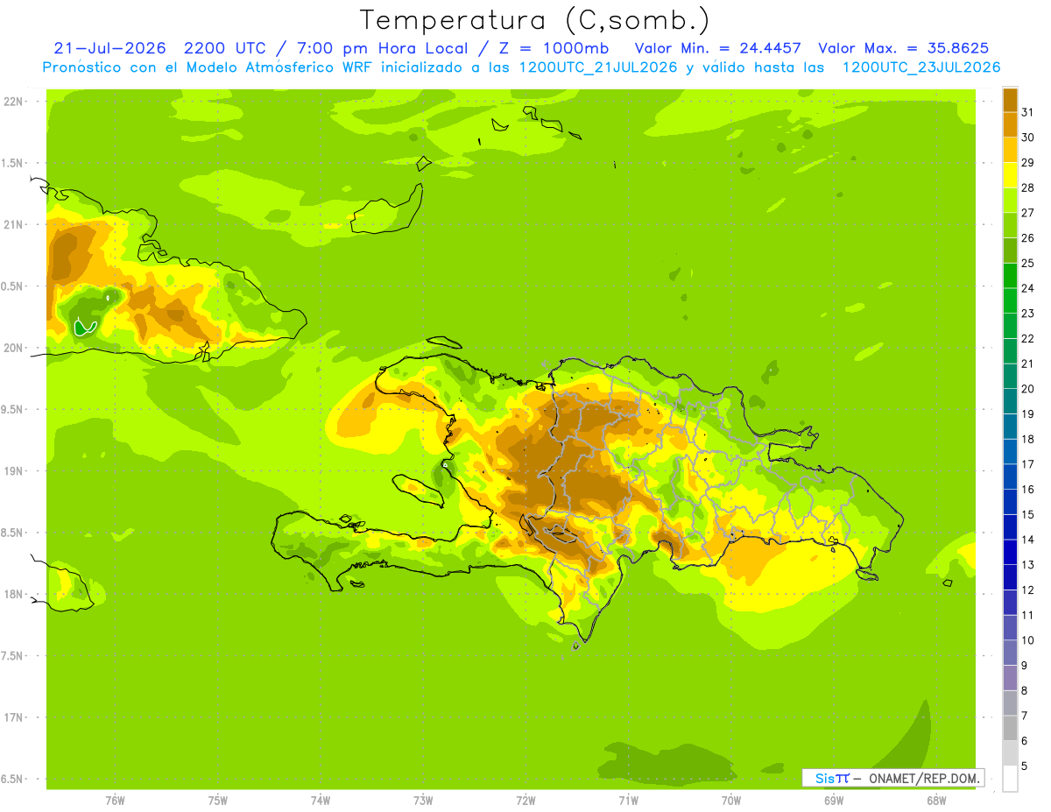This screenshot has height=812, width=1051.
Task: Click the longitude axis label '68W'
Action: pyautogui.click(x=936, y=801)
